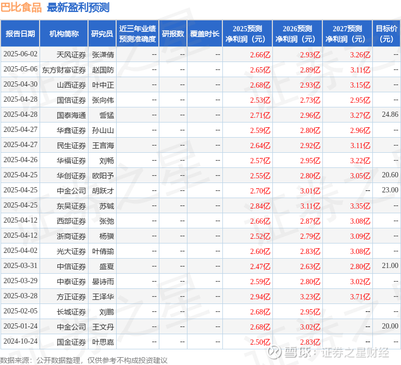Click analyst name 孙山山
Image resolution: width=401 pixels, height=365 pixels.
point(103,130)
